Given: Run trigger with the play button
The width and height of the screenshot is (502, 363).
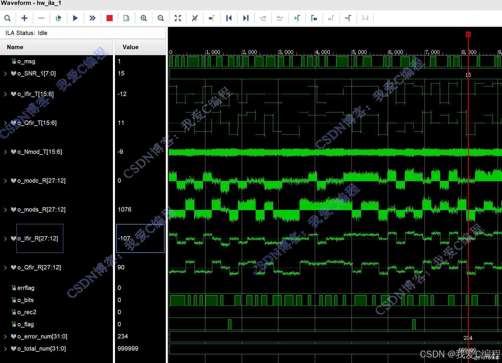Looking at the screenshot, I should [x=75, y=18].
